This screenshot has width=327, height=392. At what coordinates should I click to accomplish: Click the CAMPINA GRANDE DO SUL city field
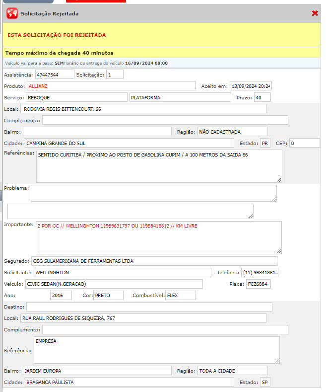click(130, 143)
